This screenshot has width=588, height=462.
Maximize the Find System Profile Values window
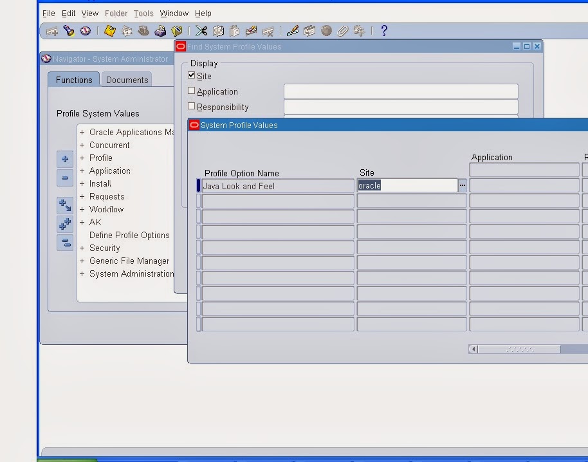click(x=526, y=46)
